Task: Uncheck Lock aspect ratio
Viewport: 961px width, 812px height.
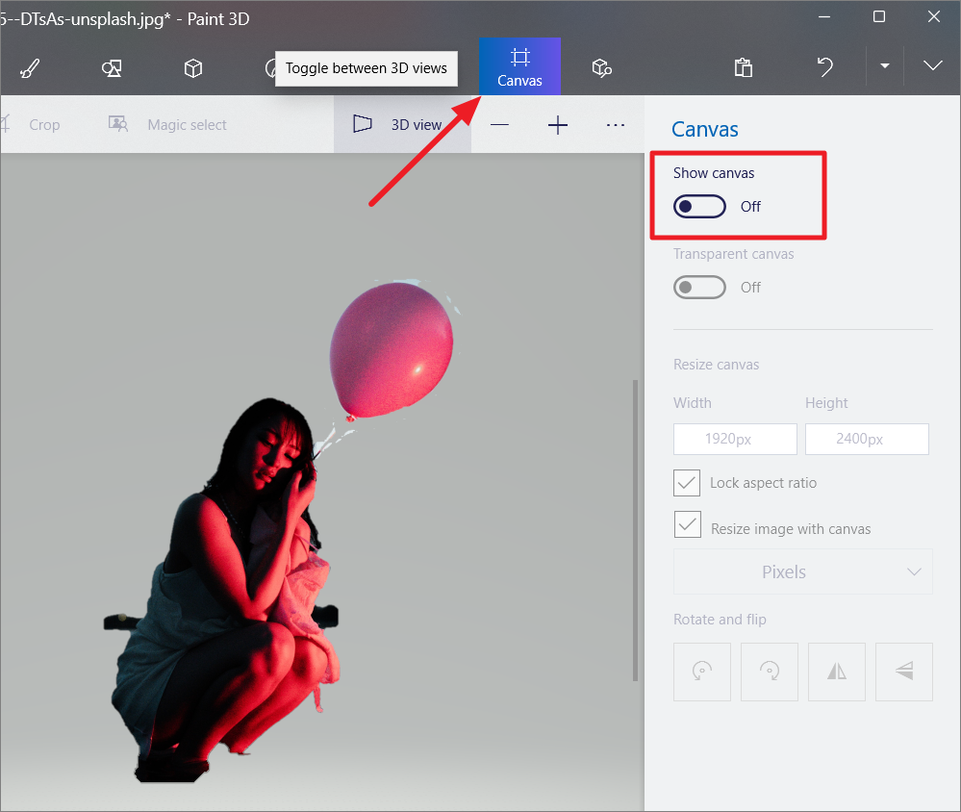Action: (x=687, y=483)
